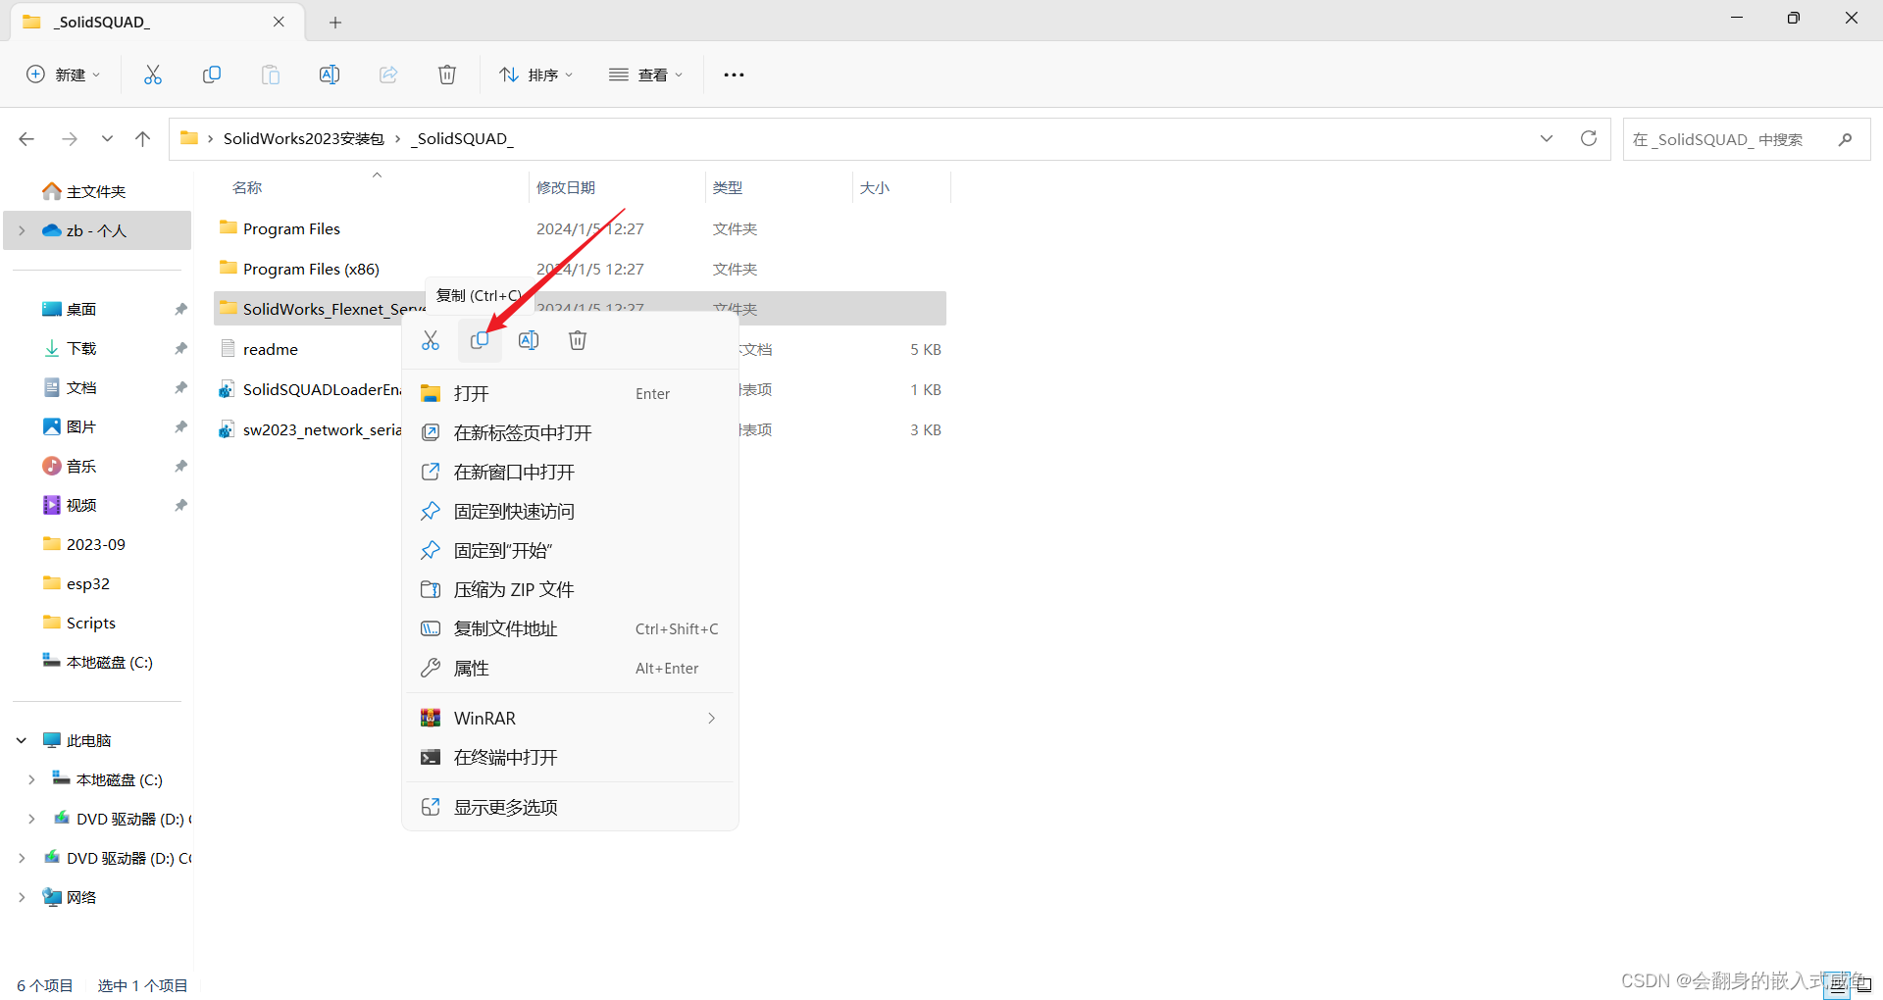Click the Delete trash icon in the top toolbar
Viewport: 1883px width, 1000px height.
(x=447, y=75)
